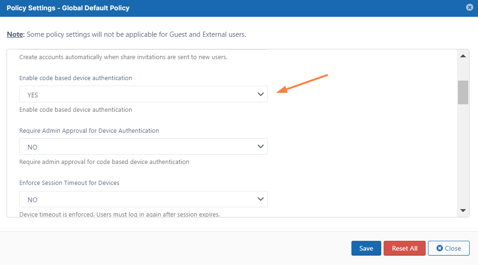The image size is (478, 265).
Task: Click chevron of Enforce Session Timeout dropdown
Action: tap(260, 199)
